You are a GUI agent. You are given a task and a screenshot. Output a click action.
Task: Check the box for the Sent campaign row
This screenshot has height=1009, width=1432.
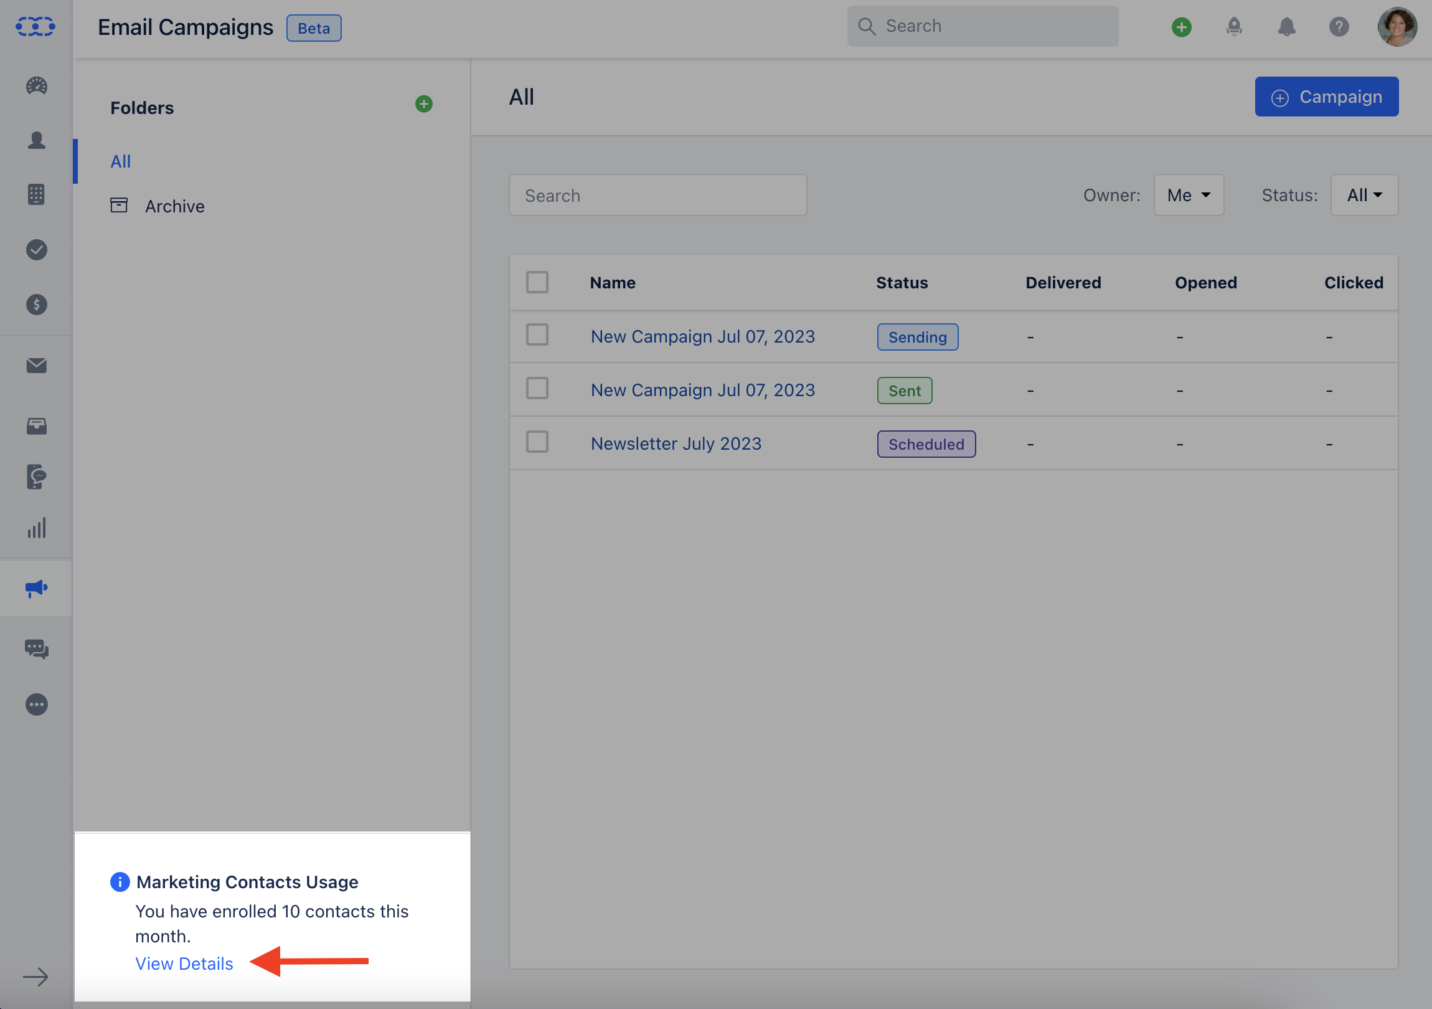[537, 389]
